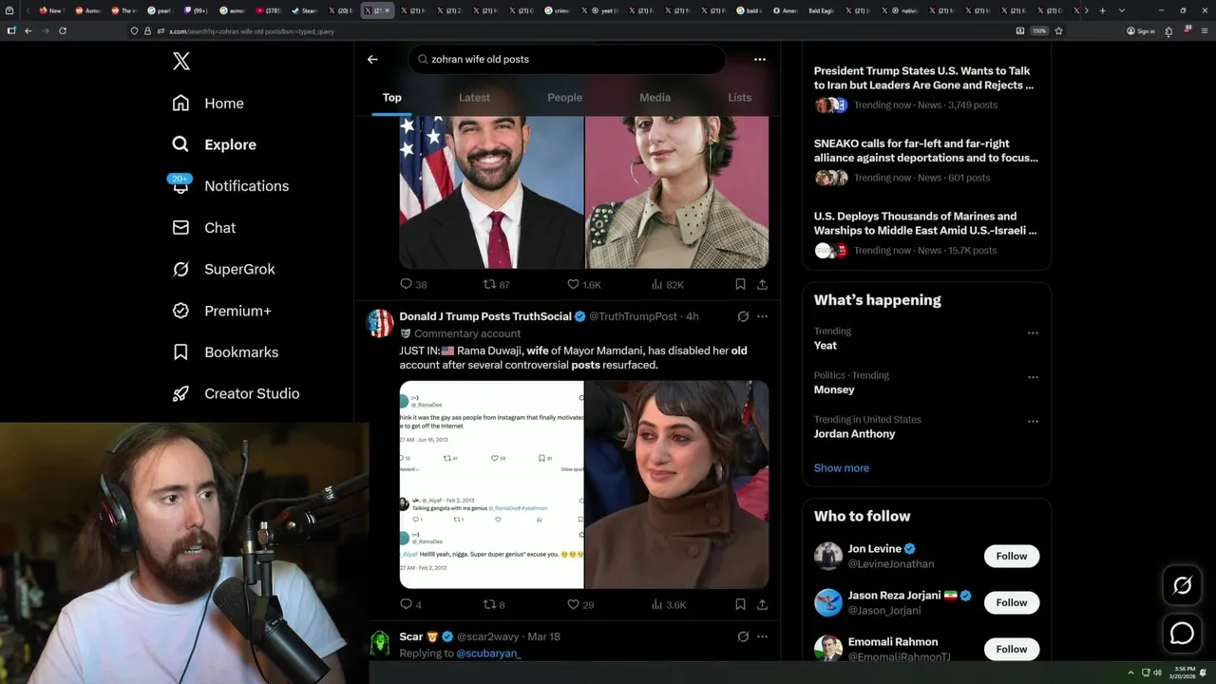
Task: Switch to the Latest tab
Action: [x=474, y=97]
